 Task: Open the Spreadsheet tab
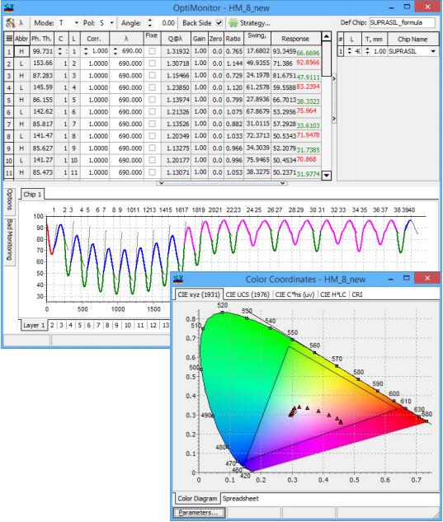pyautogui.click(x=241, y=498)
